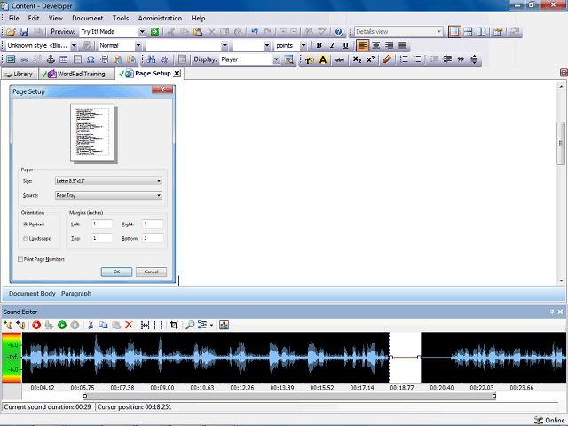Viewport: 568px width, 426px height.
Task: Close the Sound Editor panel
Action: [x=560, y=312]
